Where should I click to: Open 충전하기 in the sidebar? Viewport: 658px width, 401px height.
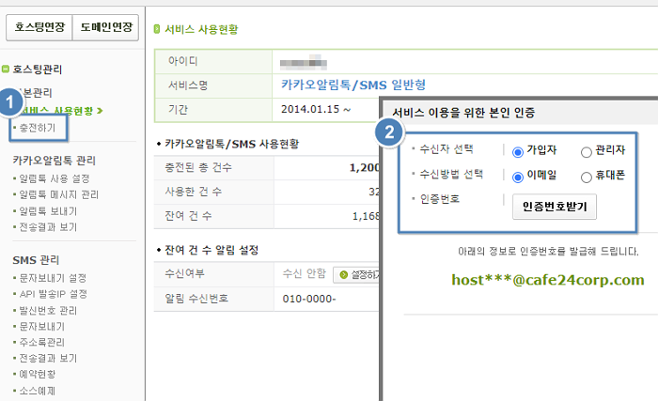pos(38,128)
